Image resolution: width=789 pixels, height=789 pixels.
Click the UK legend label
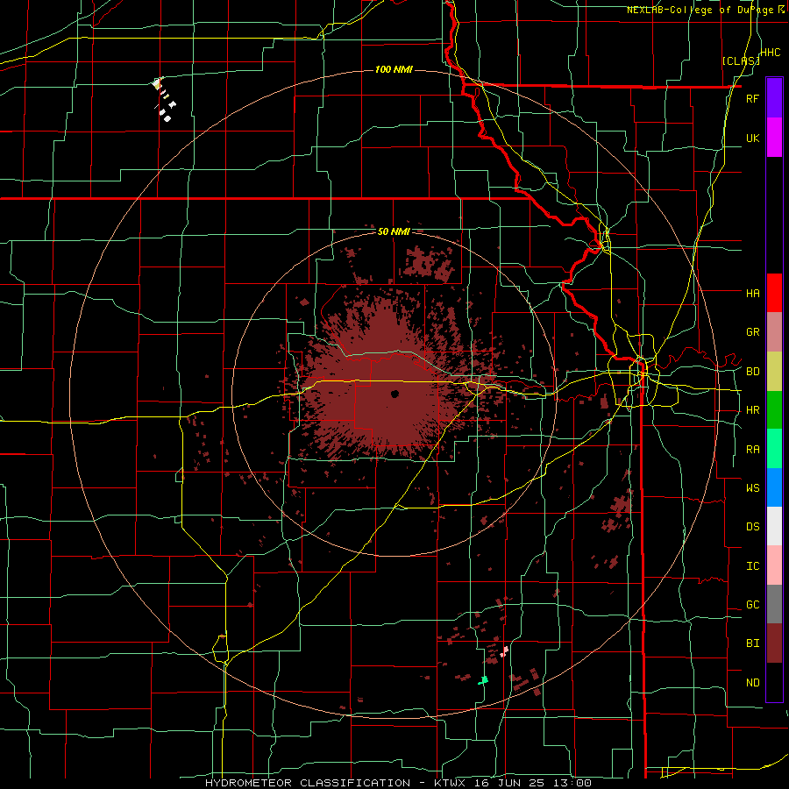coord(752,138)
